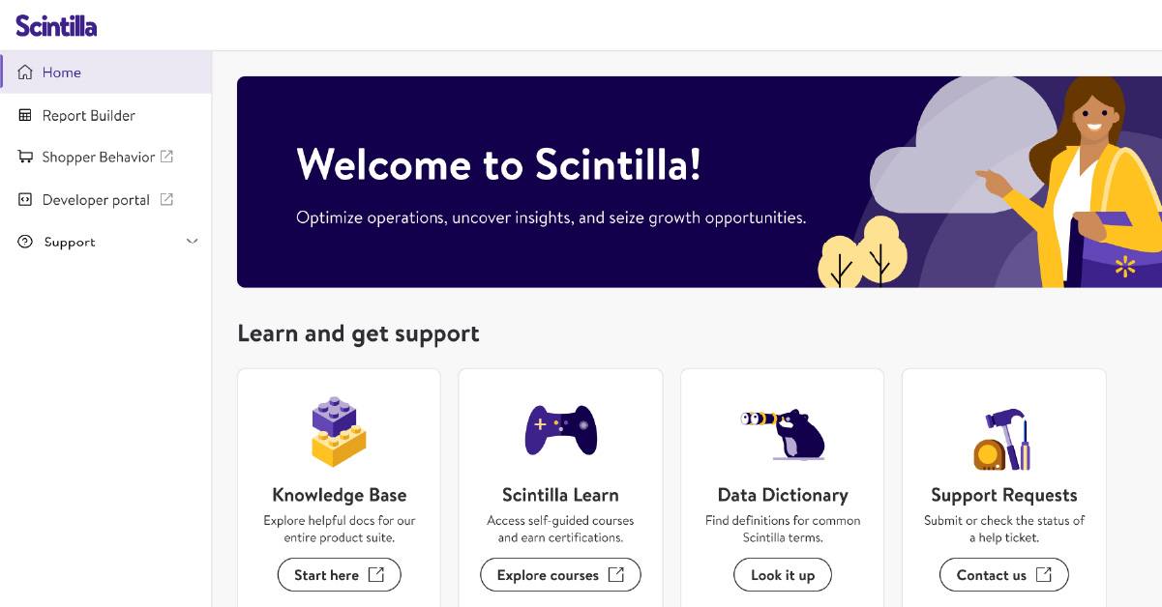The image size is (1162, 607).
Task: Click the Scintilla Learn gamepad icon
Action: (560, 430)
